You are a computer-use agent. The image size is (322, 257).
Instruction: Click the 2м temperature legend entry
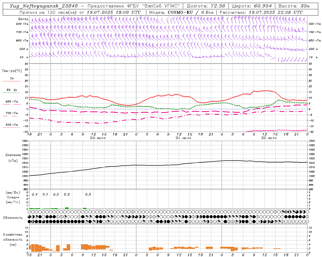tap(12, 79)
